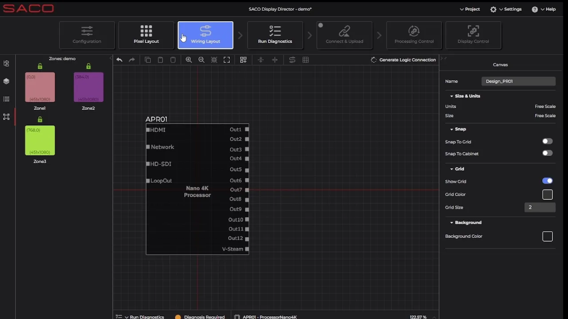Collapse the Snap section

[452, 129]
